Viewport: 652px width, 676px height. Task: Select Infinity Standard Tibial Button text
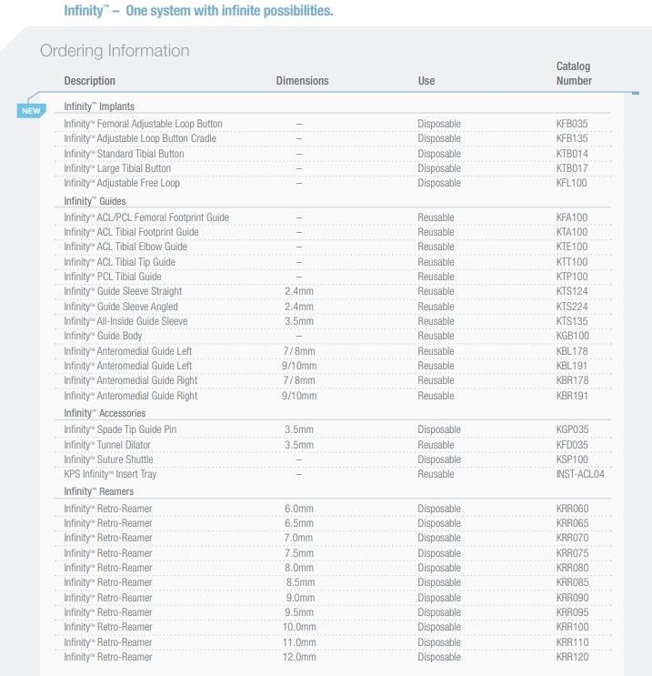(x=124, y=154)
